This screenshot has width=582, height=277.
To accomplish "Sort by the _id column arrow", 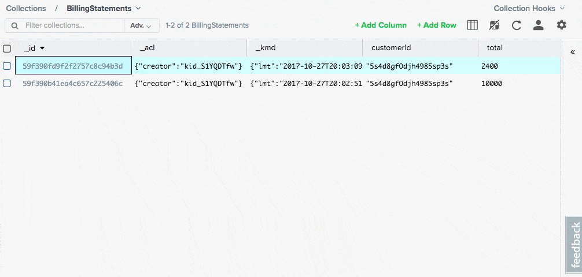I will tap(42, 48).
